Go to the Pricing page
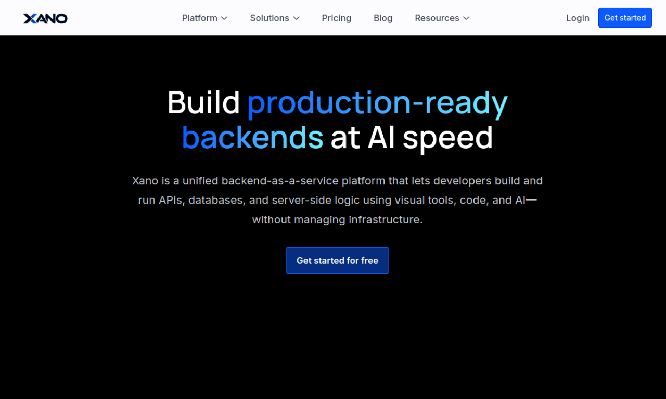This screenshot has height=399, width=666. [x=336, y=18]
